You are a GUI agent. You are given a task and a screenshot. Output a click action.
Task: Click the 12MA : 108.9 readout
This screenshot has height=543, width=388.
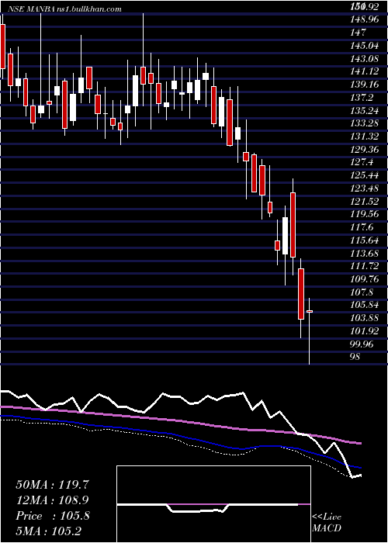pos(52,500)
